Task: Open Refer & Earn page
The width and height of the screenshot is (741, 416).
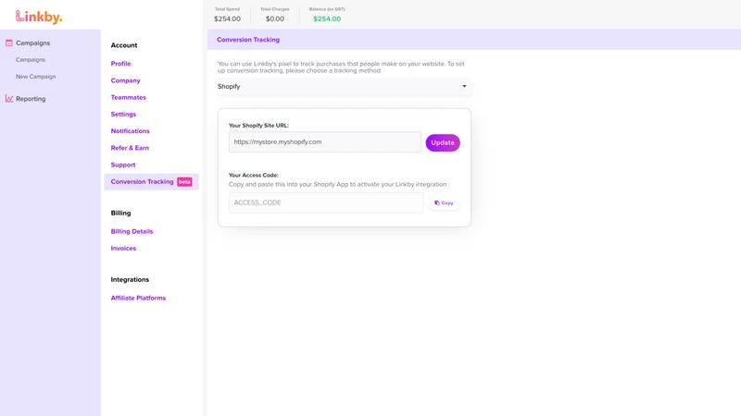Action: (130, 148)
